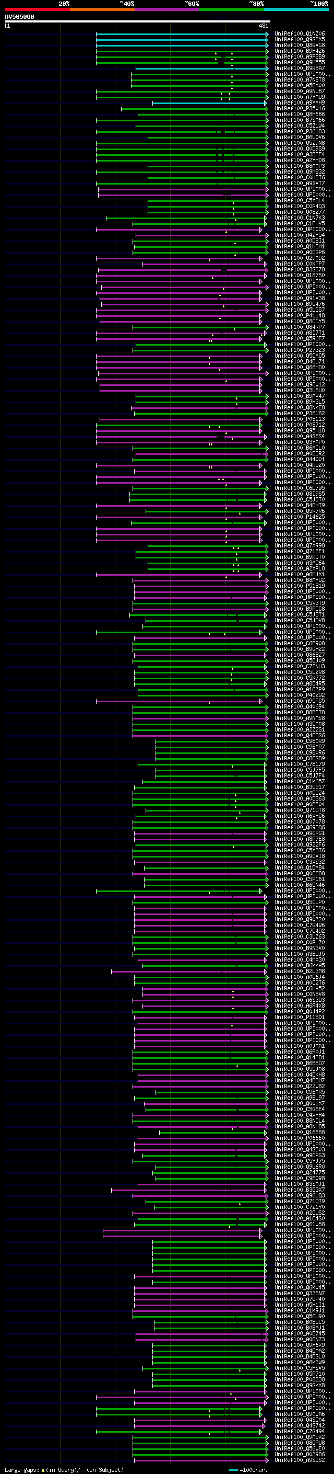
Task: Select hit UniRef100_B9MX47
Action: click(x=299, y=396)
